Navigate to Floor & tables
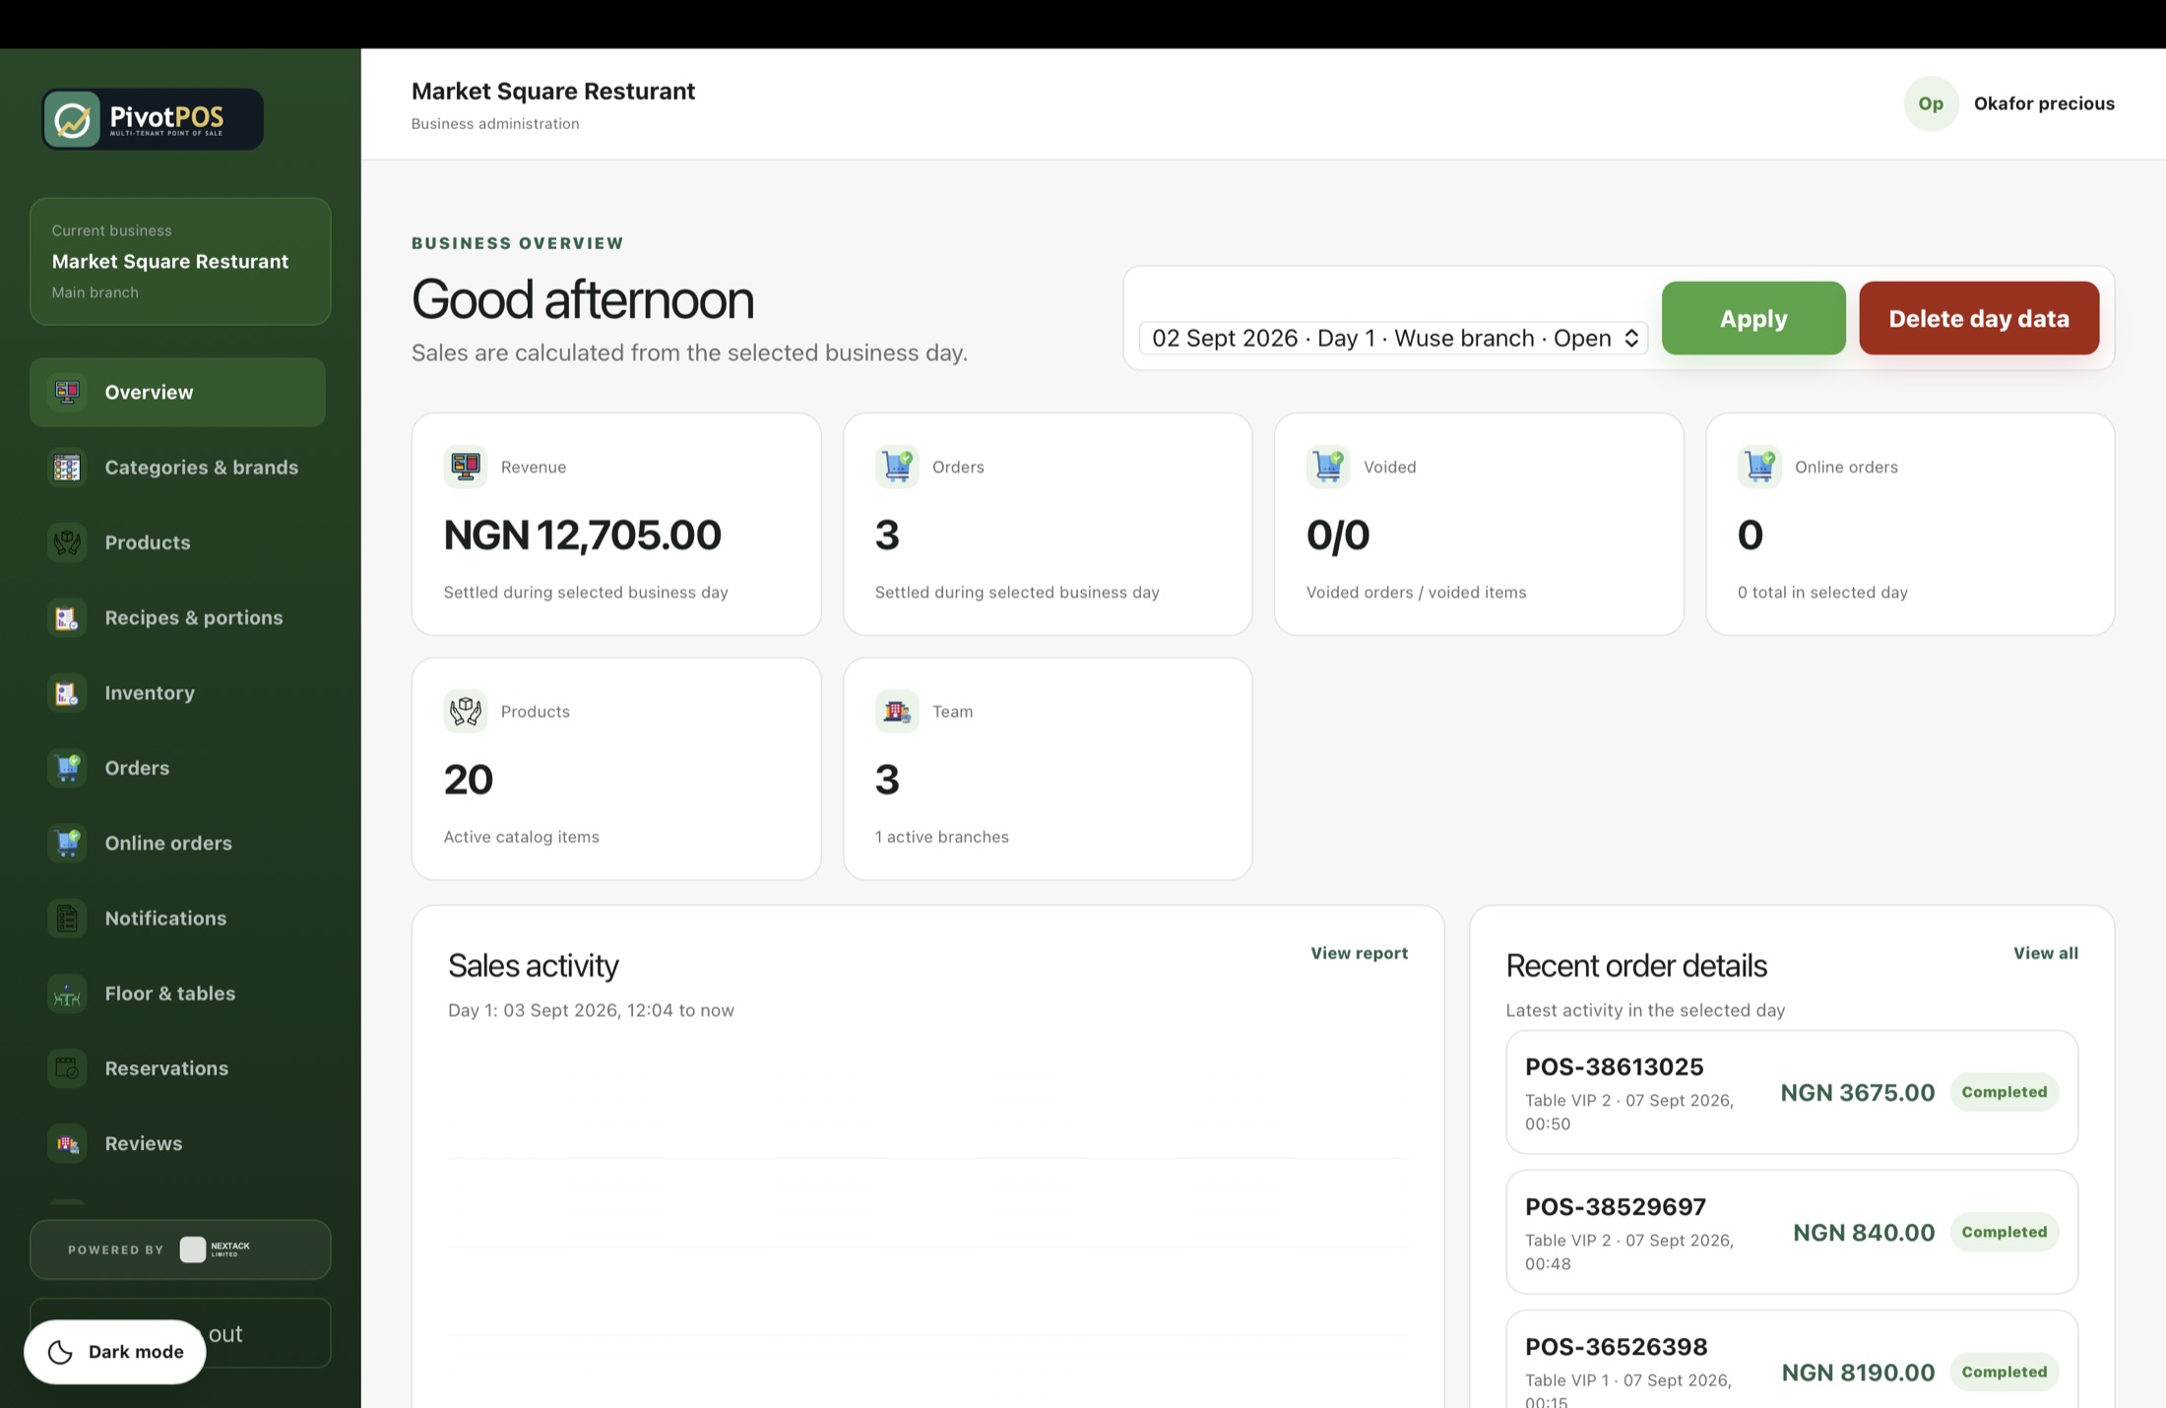The image size is (2166, 1408). click(x=177, y=993)
